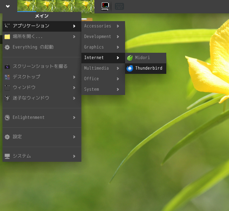Open 場所を開く... menu entry

42,37
